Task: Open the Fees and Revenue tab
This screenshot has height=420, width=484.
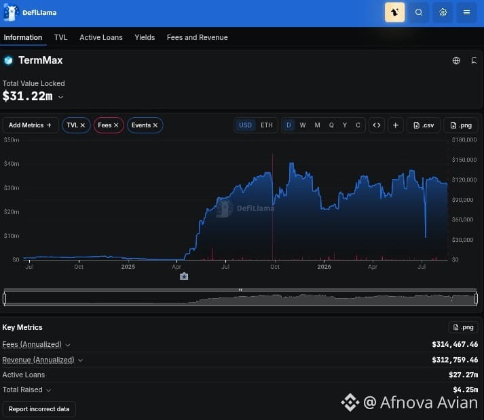Action: 198,37
